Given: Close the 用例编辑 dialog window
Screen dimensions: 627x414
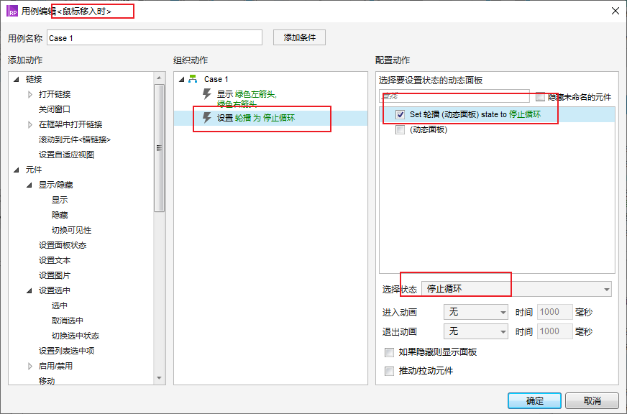Looking at the screenshot, I should click(x=615, y=11).
